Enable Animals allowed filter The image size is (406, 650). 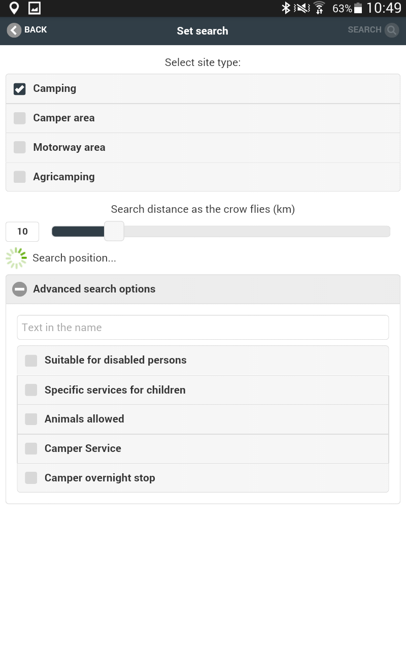coord(203,419)
